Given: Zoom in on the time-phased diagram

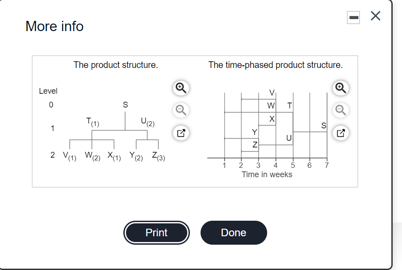Looking at the screenshot, I should 340,88.
